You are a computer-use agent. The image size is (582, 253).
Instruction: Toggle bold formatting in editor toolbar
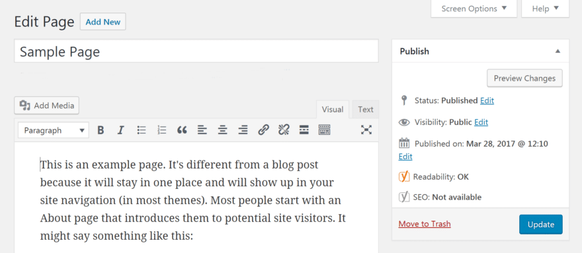[x=101, y=130]
